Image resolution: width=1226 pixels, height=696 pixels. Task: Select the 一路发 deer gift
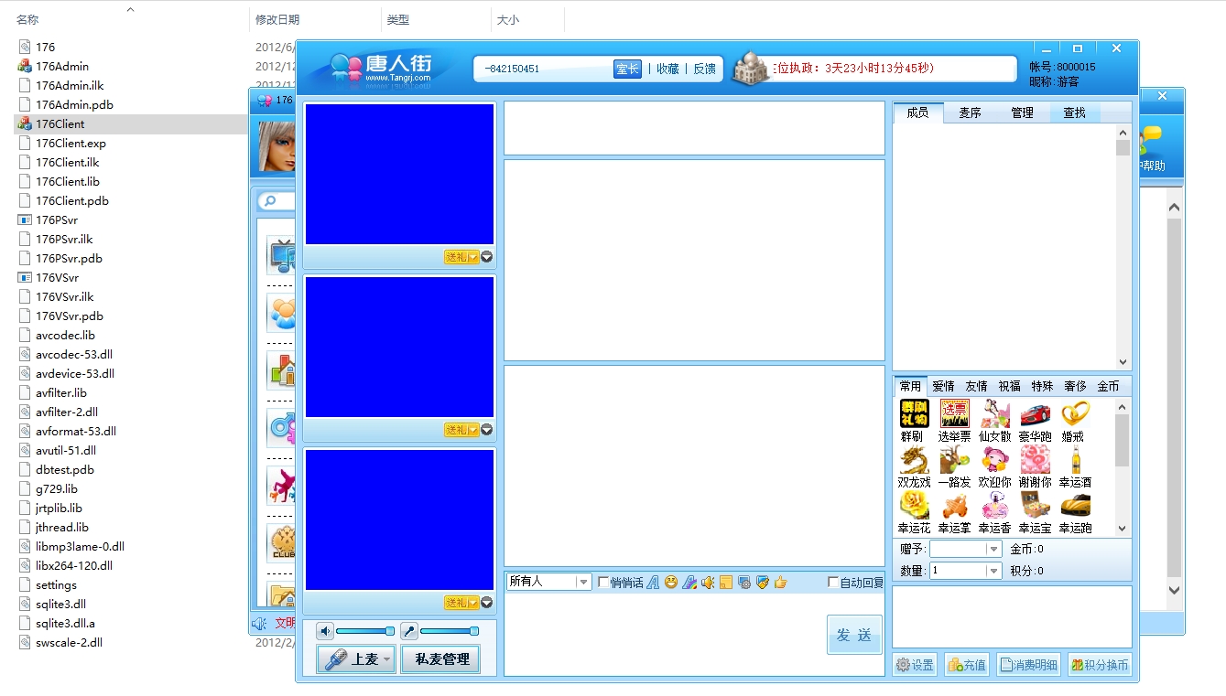(x=954, y=459)
